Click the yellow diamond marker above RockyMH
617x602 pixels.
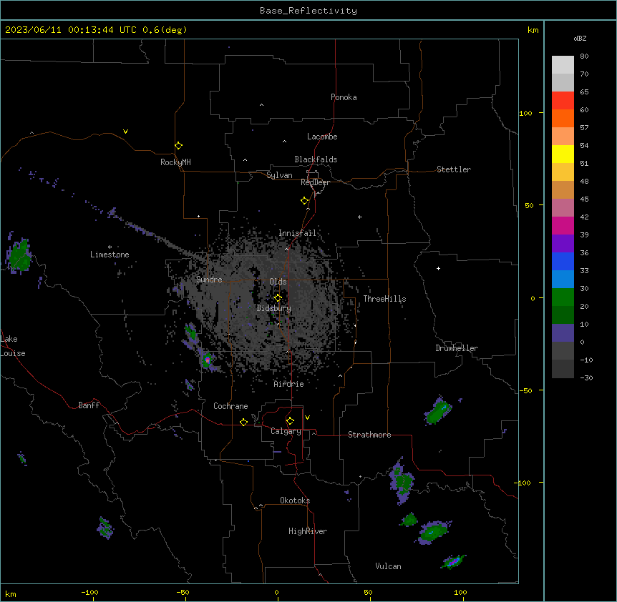click(x=178, y=146)
